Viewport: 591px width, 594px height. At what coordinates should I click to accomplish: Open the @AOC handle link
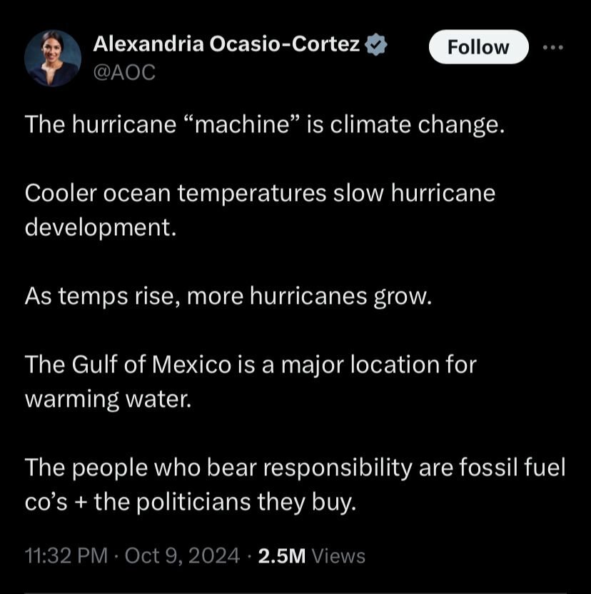(124, 71)
